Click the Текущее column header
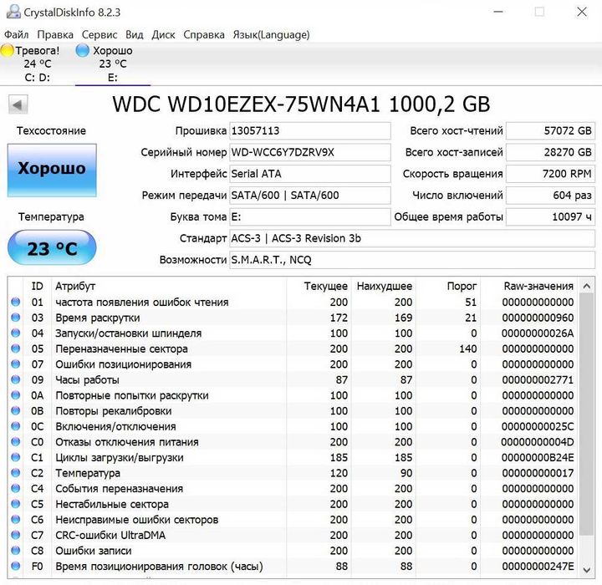Image resolution: width=602 pixels, height=585 pixels. coord(319,287)
